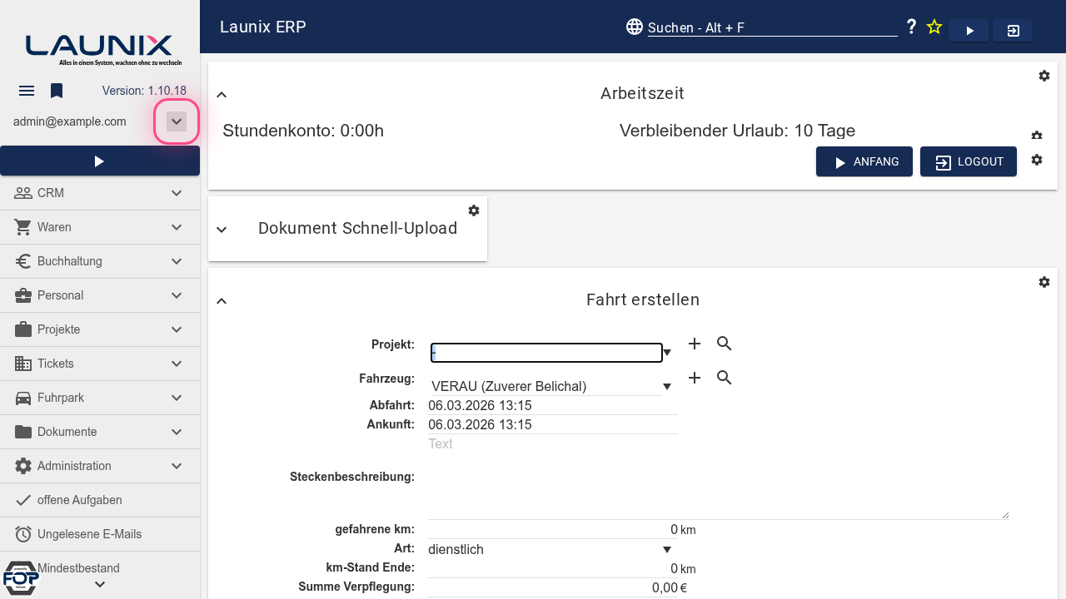This screenshot has width=1066, height=599.
Task: Expand the Dokument Schnell-Upload panel
Action: click(x=222, y=230)
